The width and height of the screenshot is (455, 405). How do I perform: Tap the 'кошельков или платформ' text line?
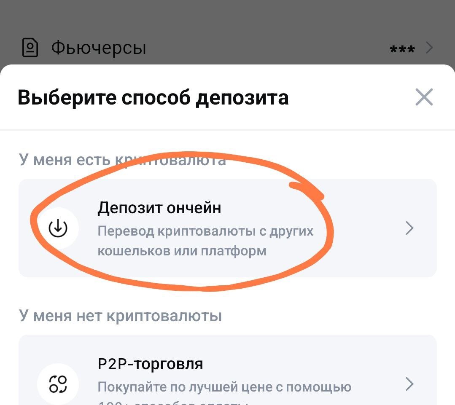(x=182, y=251)
